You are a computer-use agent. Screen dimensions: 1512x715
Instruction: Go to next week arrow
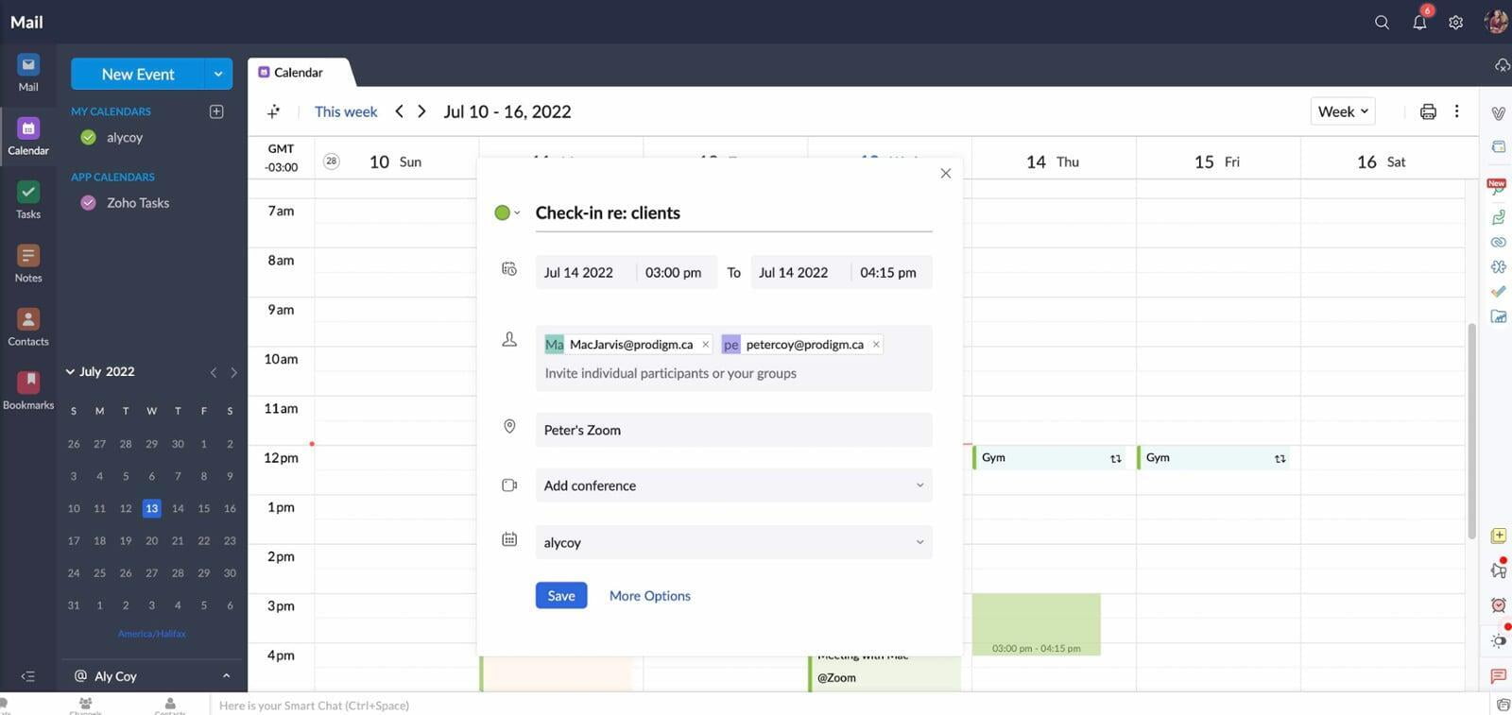pyautogui.click(x=421, y=111)
